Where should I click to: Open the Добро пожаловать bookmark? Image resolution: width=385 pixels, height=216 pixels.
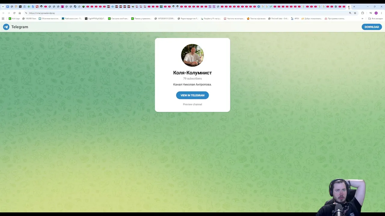tap(312, 19)
